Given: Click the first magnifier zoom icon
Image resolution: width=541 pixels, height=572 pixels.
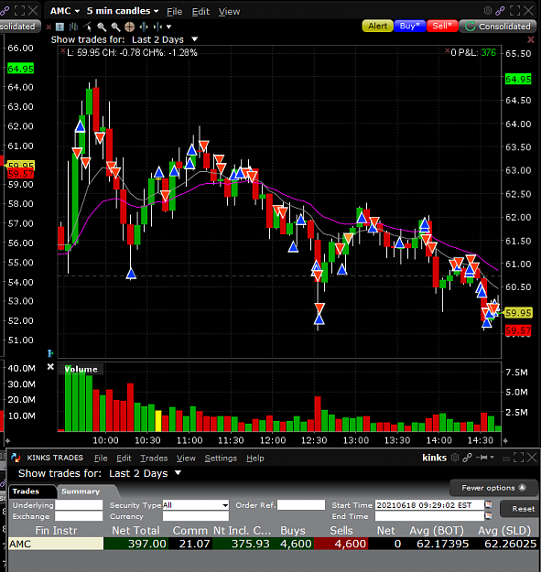Looking at the screenshot, I should click(102, 27).
